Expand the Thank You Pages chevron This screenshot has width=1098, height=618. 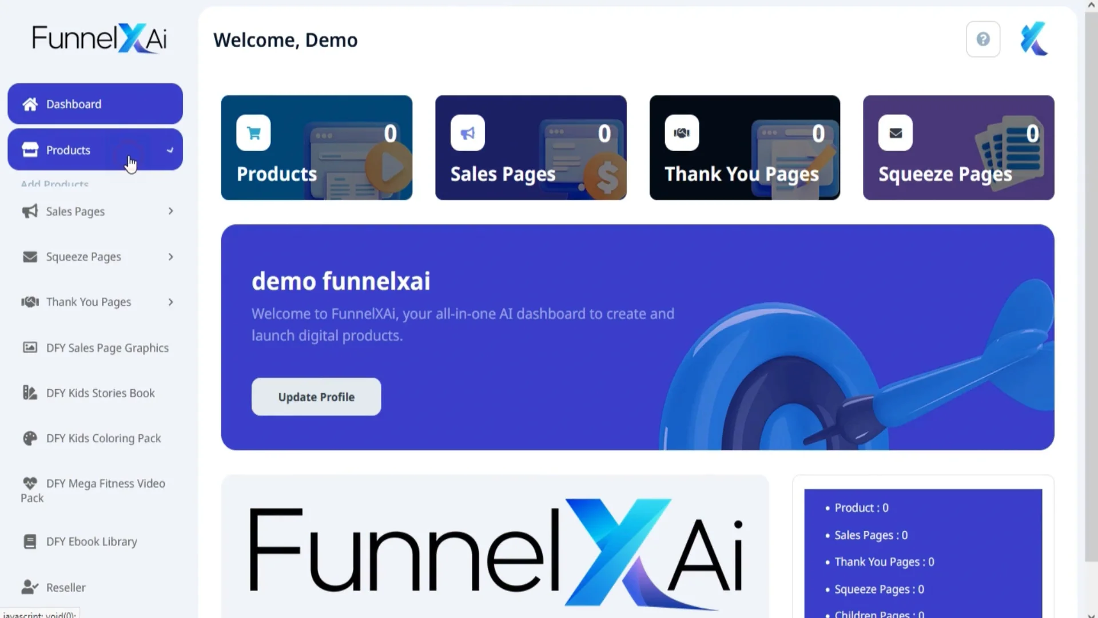(x=170, y=302)
